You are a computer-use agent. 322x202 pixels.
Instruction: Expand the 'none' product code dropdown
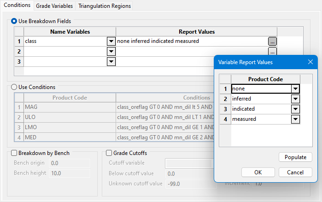click(x=295, y=89)
